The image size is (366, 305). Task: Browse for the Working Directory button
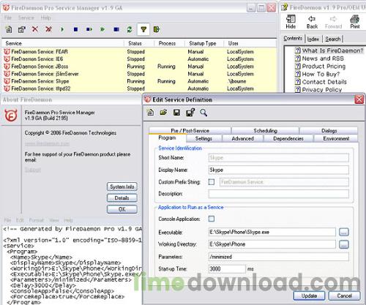(x=344, y=244)
